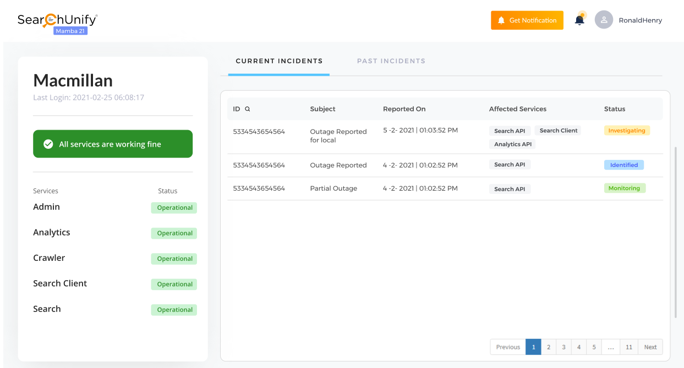Open the Partial Outage incident row
The width and height of the screenshot is (684, 368).
[333, 188]
